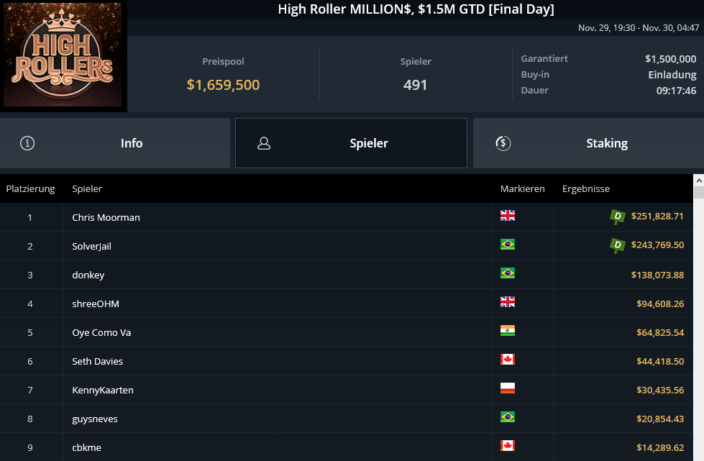The width and height of the screenshot is (704, 461).
Task: Click the dollar coin Staking icon
Action: pos(503,143)
